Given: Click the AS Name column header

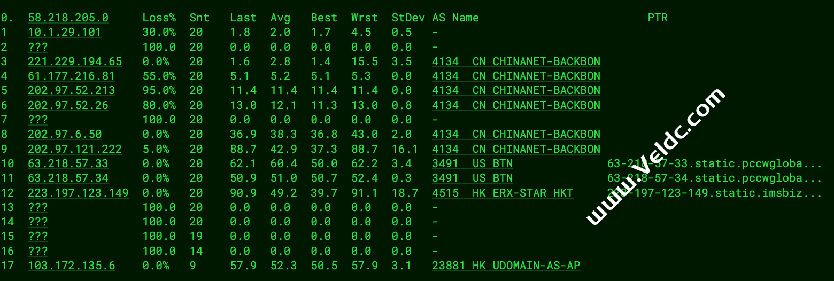Looking at the screenshot, I should click(455, 18).
